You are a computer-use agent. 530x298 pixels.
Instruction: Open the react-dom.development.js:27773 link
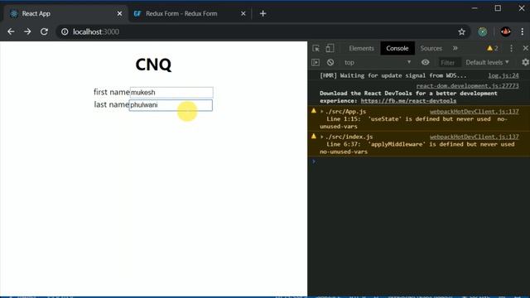[x=467, y=86]
